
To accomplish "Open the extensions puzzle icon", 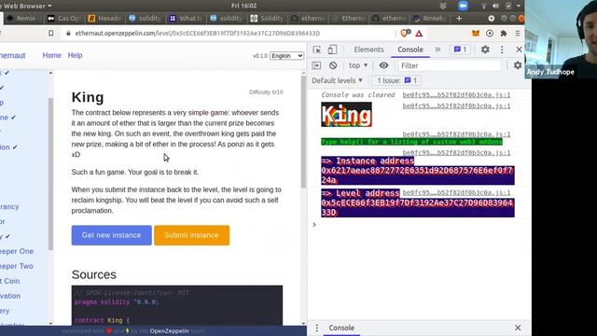I will [x=504, y=34].
